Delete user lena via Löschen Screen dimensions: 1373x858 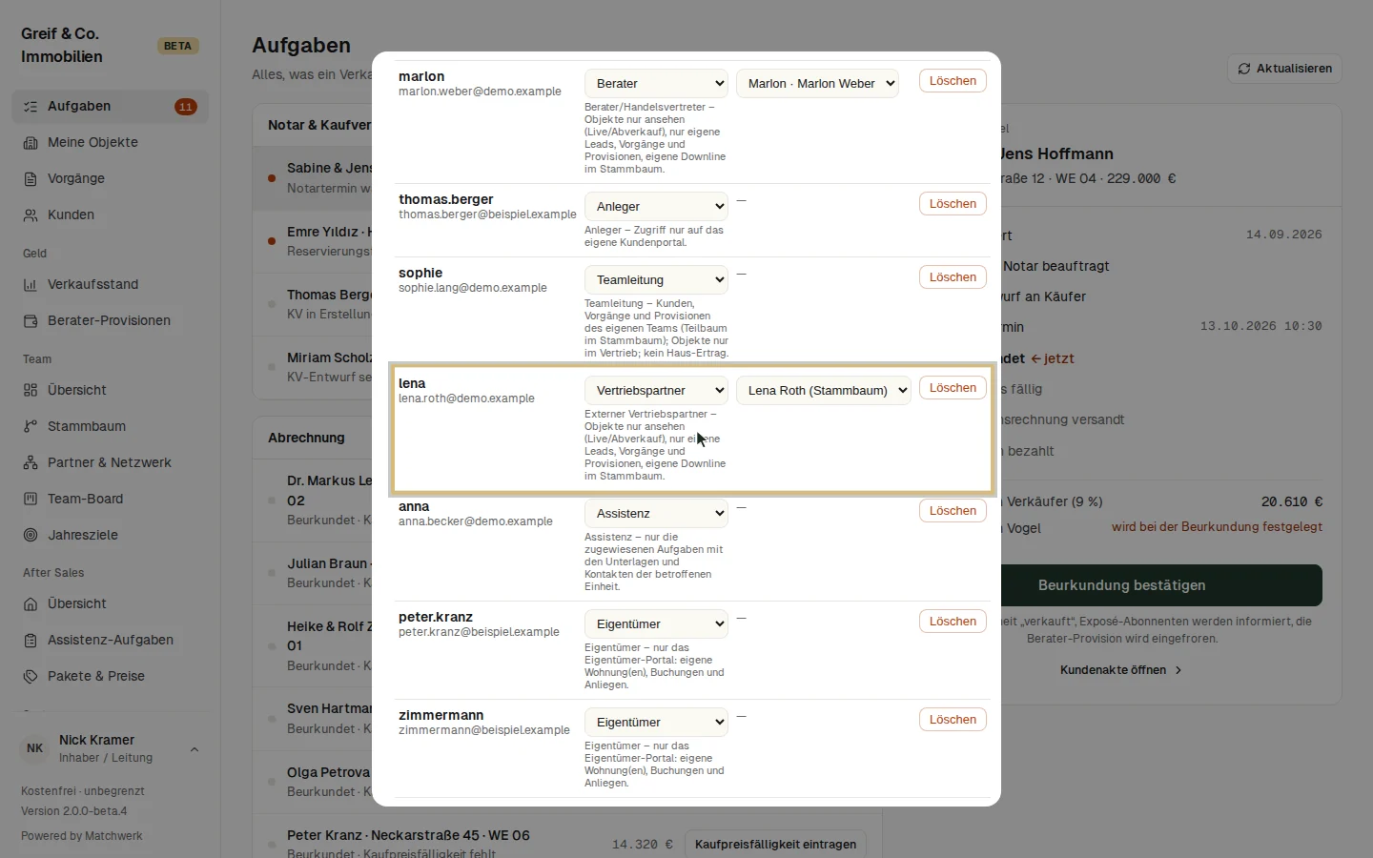[x=953, y=388]
